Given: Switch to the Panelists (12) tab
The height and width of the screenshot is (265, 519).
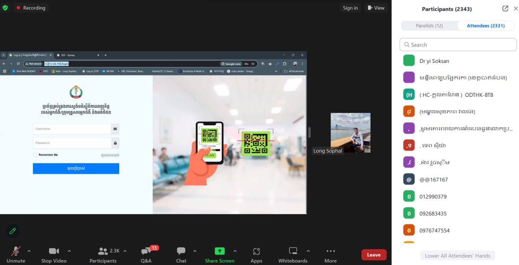Looking at the screenshot, I should coord(429,26).
